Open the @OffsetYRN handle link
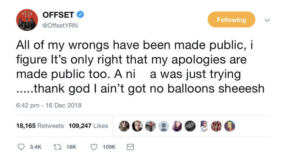287x161 pixels. click(x=60, y=26)
